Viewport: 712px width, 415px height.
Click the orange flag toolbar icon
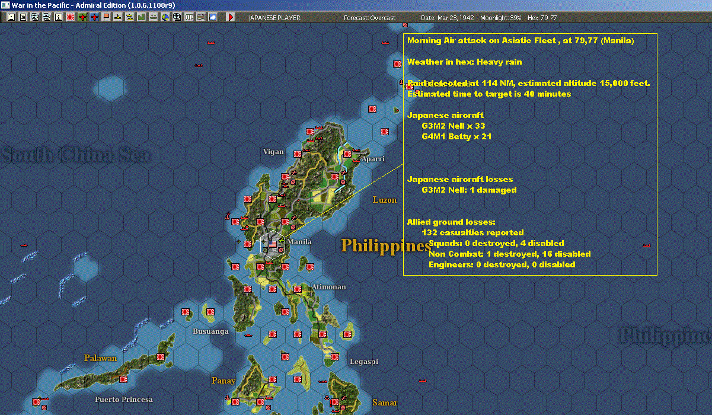coord(106,17)
